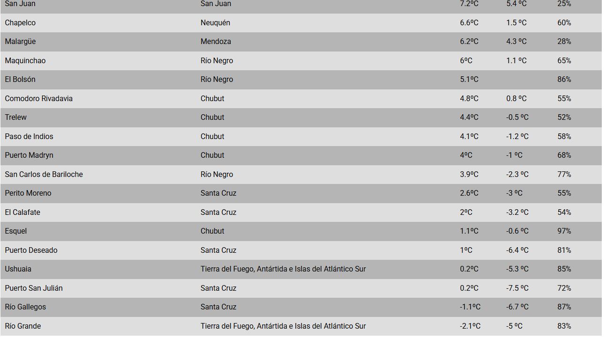Click Tierra del Fuego province for Ushuaia
The image size is (606, 338).
coord(283,269)
